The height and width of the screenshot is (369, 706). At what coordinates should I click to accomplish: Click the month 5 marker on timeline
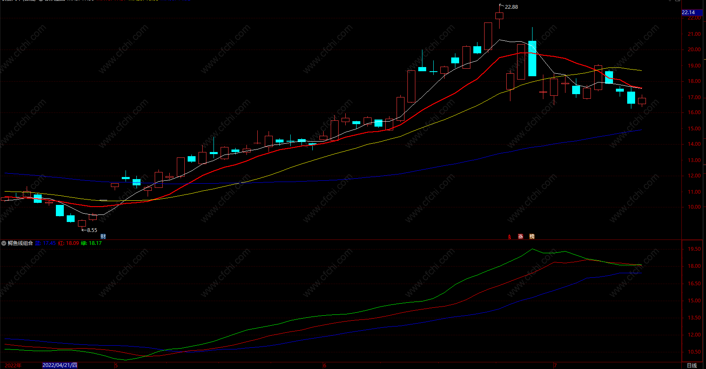(116, 366)
